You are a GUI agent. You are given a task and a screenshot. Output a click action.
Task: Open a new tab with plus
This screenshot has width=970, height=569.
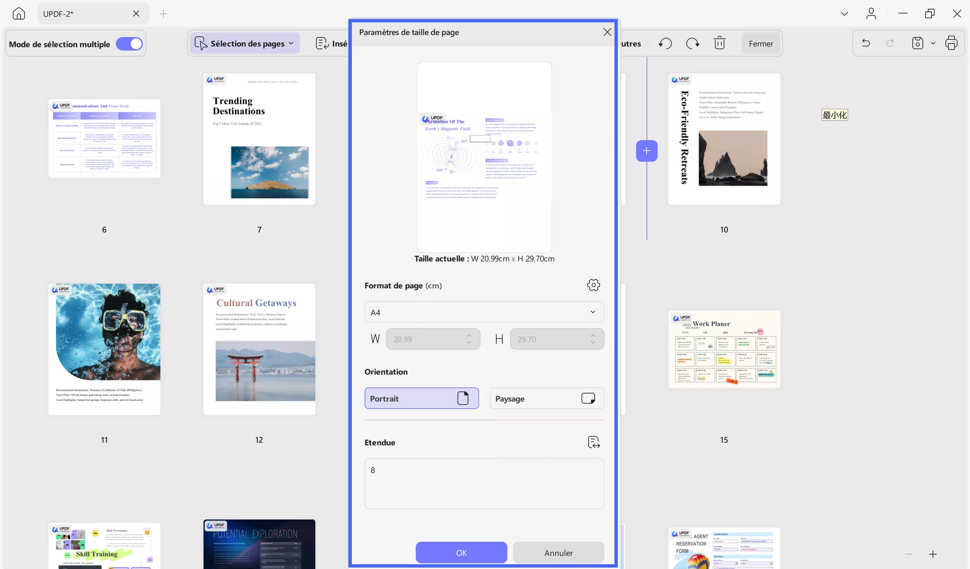pos(163,14)
